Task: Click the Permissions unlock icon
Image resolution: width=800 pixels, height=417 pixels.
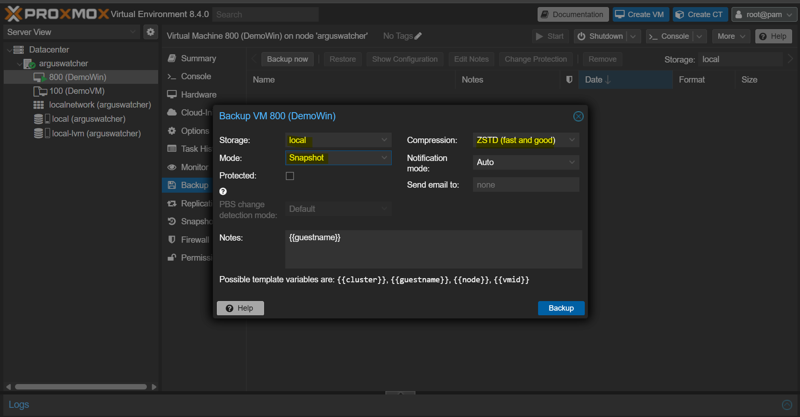Action: (x=172, y=257)
